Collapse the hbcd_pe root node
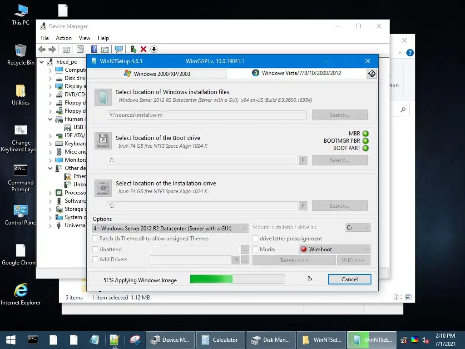The width and height of the screenshot is (465, 349). click(42, 62)
